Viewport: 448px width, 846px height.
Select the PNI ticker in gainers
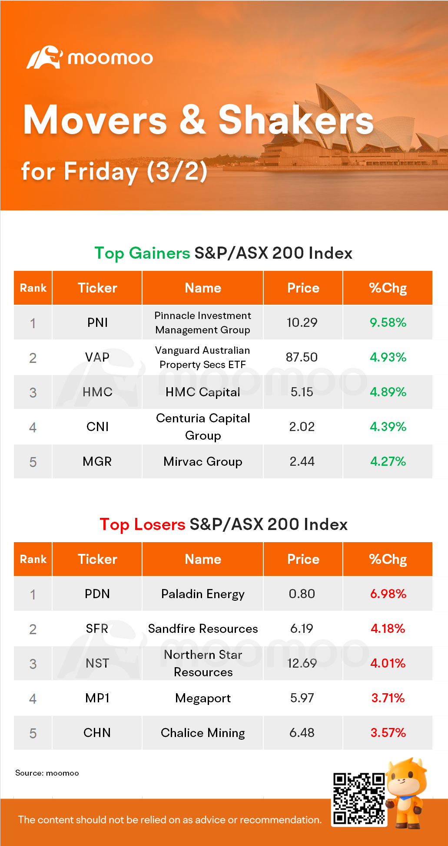[97, 323]
